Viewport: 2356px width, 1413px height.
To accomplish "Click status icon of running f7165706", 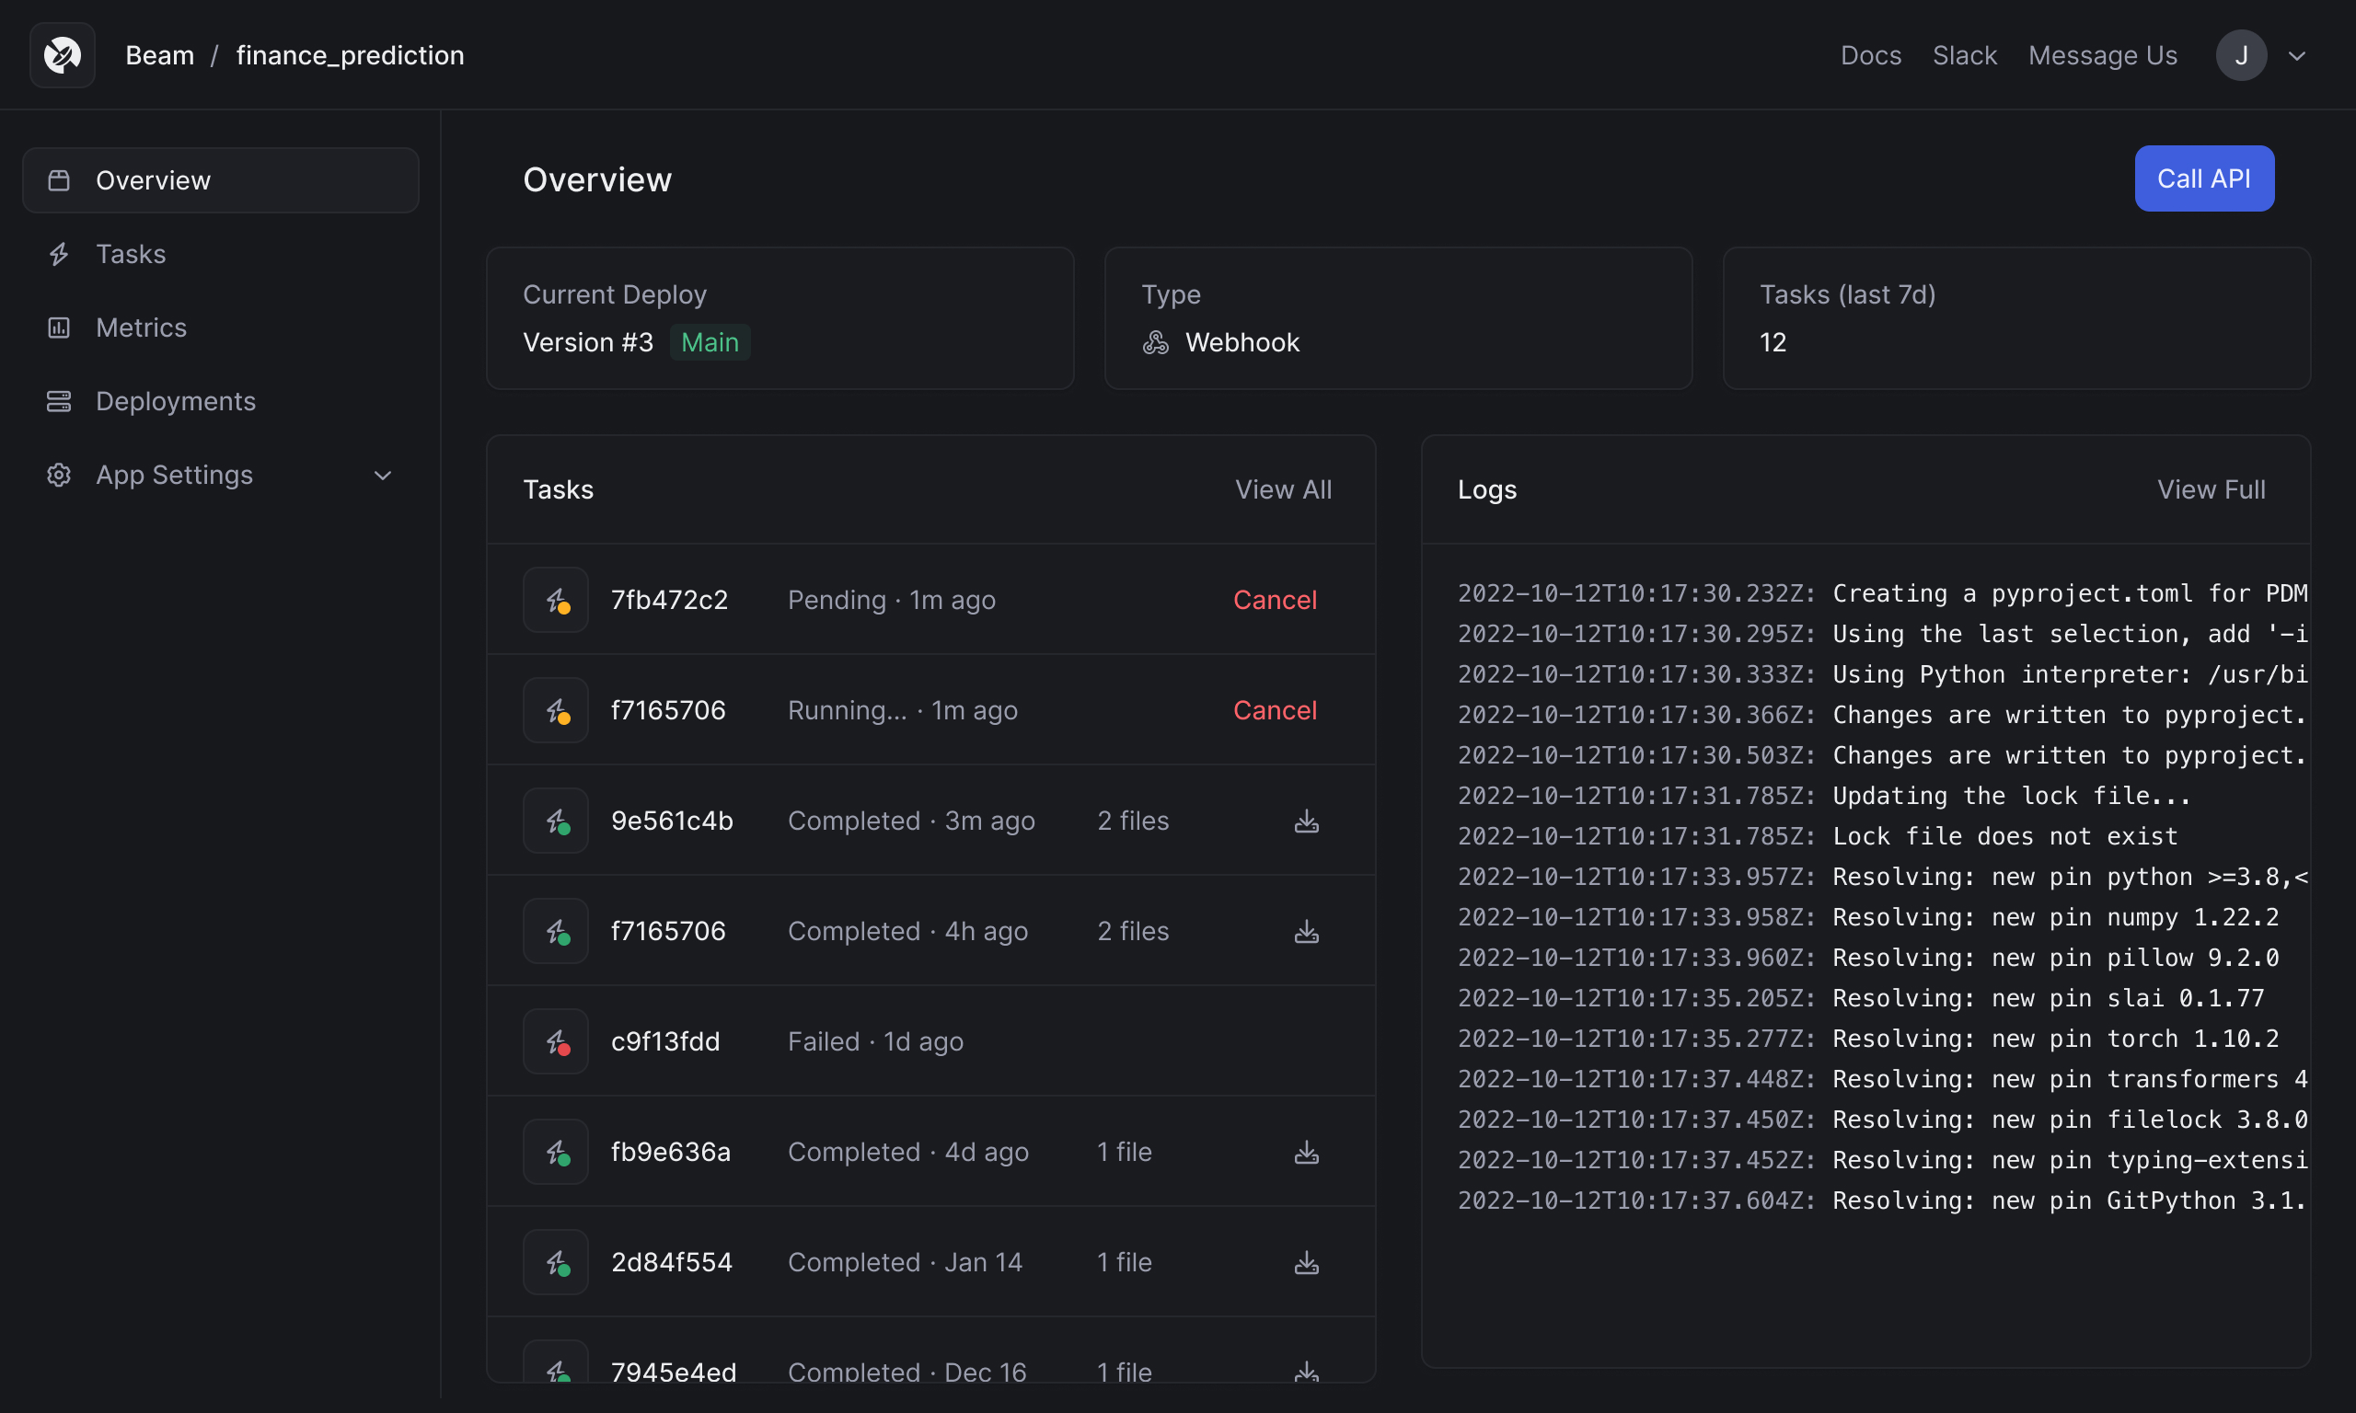I will [x=555, y=710].
